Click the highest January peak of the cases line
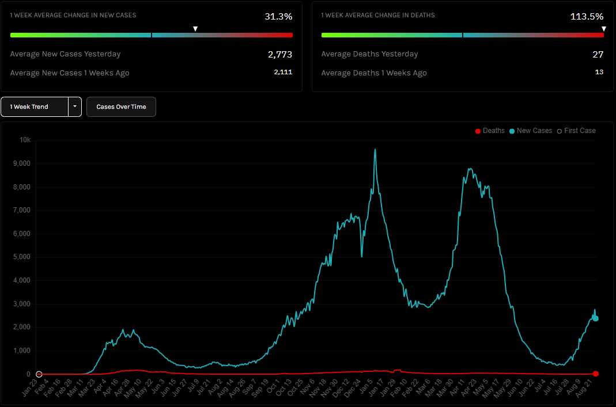This screenshot has width=616, height=407. (x=375, y=151)
